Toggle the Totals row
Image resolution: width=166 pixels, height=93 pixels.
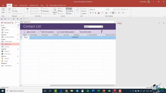click(69, 9)
